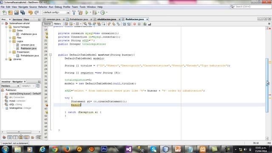The height and width of the screenshot is (153, 272).
Task: Go to previous bookmark icon
Action: 109,24
